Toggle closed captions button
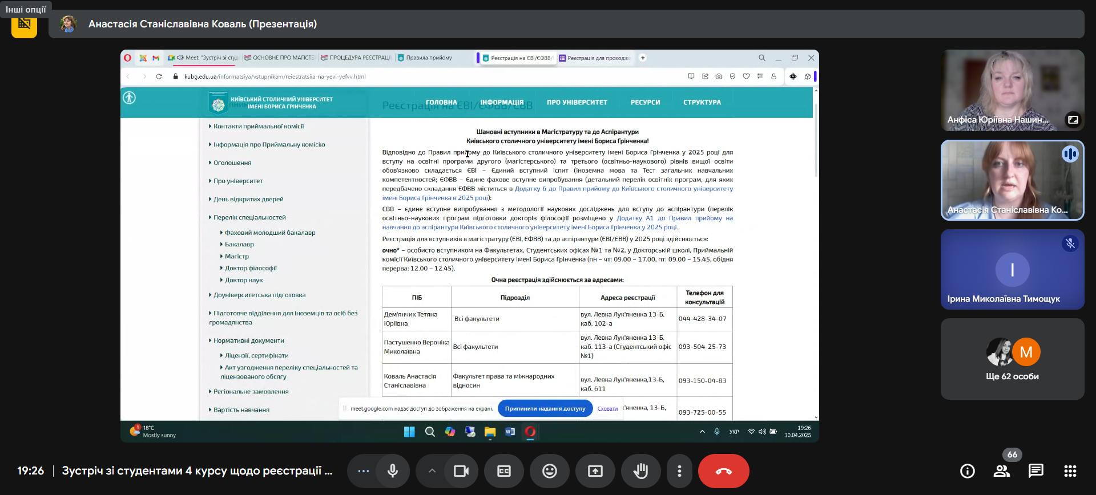This screenshot has width=1096, height=495. pyautogui.click(x=504, y=471)
